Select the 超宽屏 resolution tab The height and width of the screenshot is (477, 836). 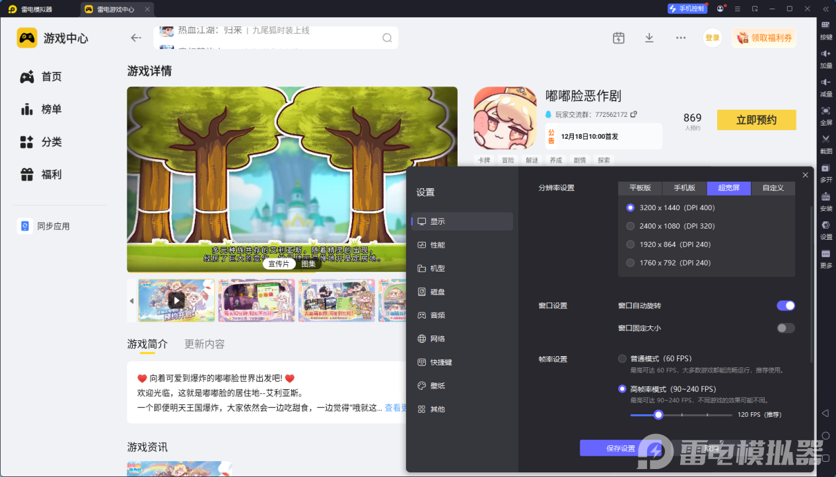click(x=729, y=188)
